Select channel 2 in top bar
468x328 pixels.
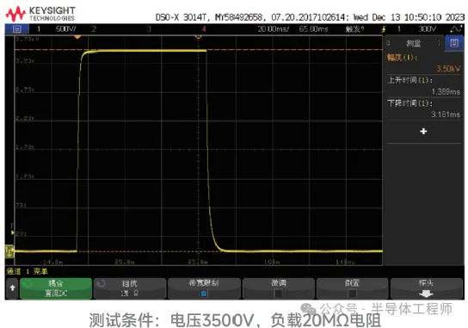(94, 29)
